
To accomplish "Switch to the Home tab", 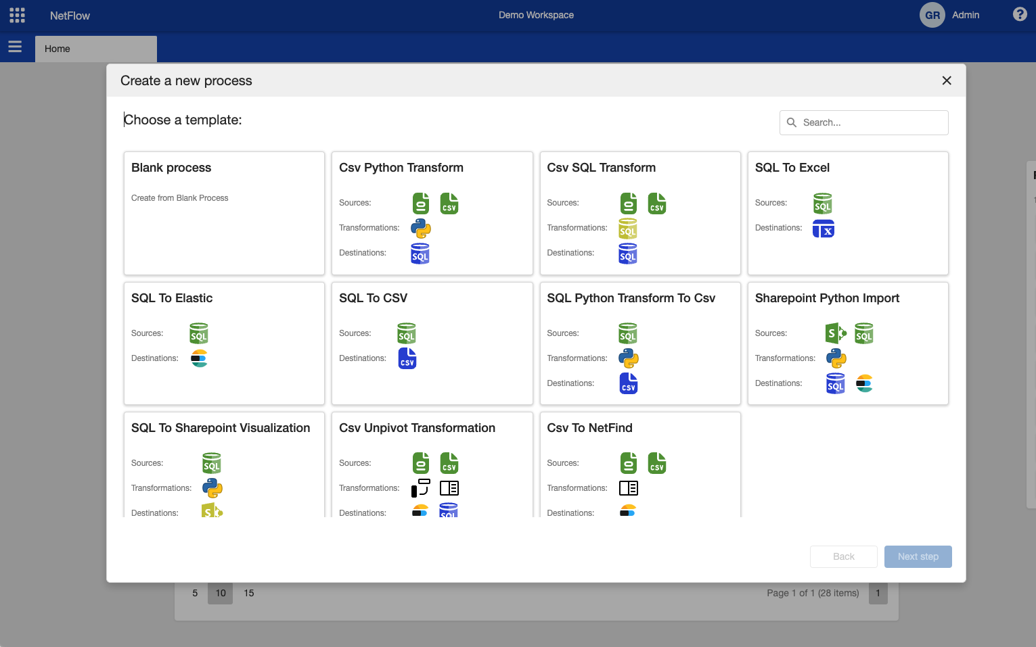I will click(x=95, y=49).
